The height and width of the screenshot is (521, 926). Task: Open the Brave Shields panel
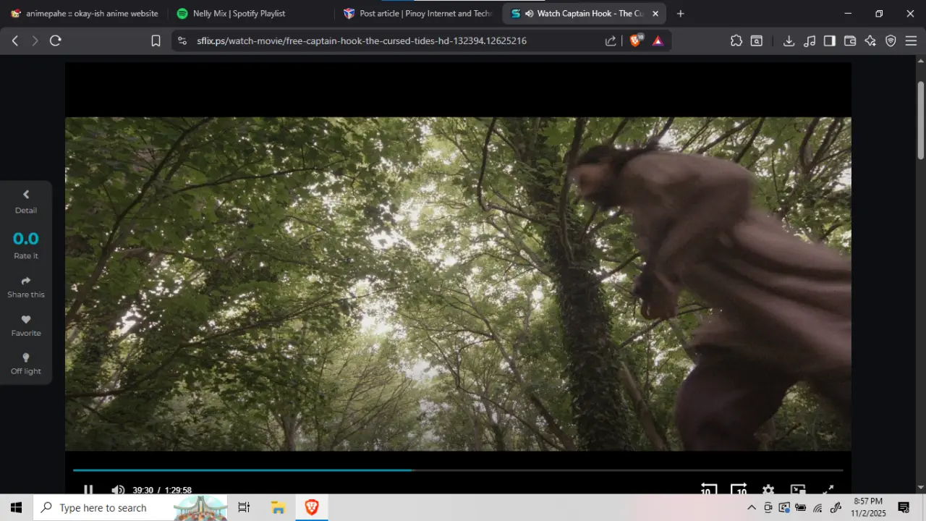636,41
